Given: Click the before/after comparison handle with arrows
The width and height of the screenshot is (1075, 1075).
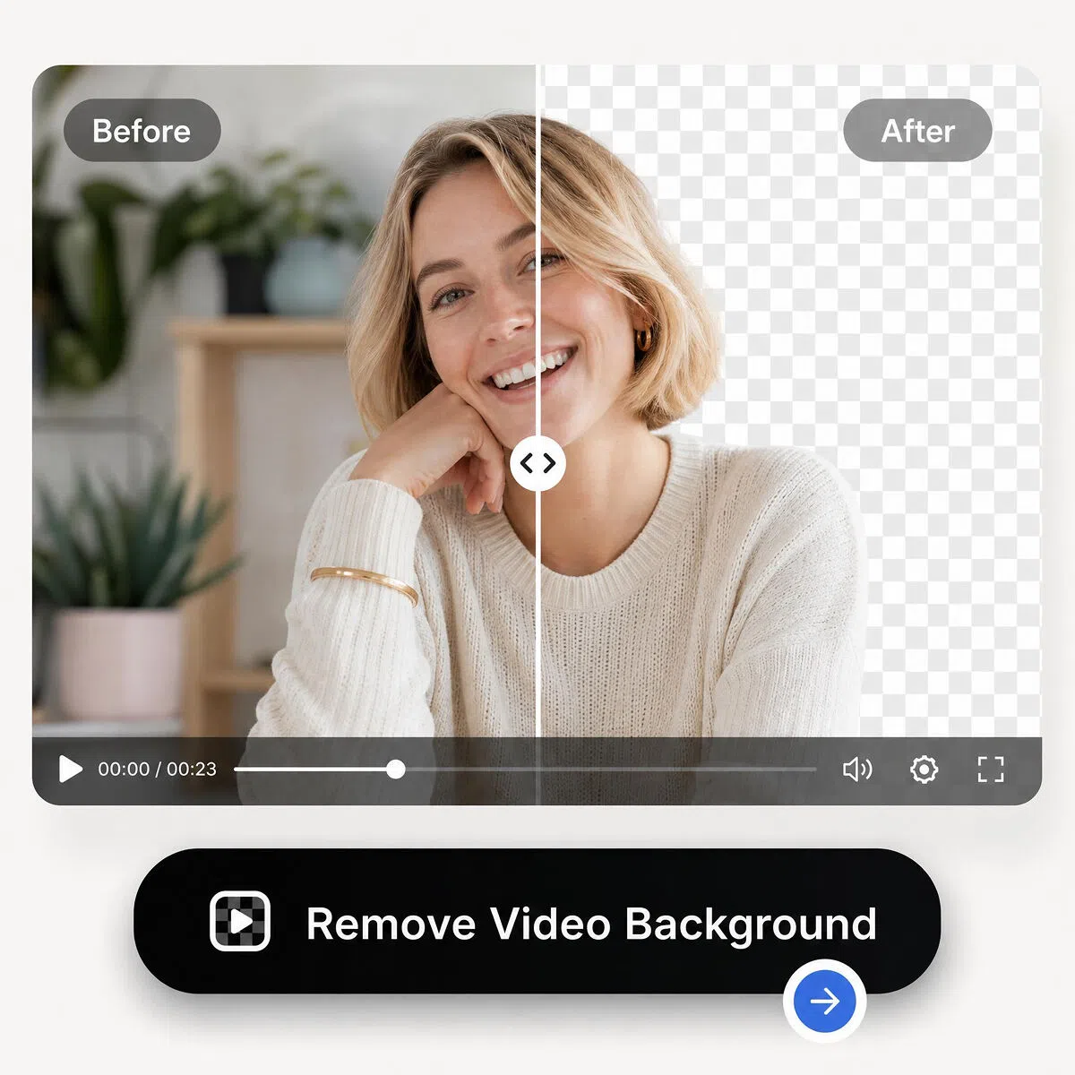Looking at the screenshot, I should 537,463.
